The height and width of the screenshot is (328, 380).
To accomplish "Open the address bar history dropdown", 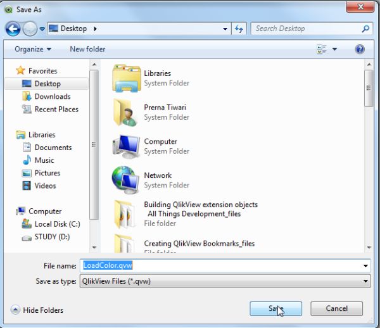I will [225, 29].
